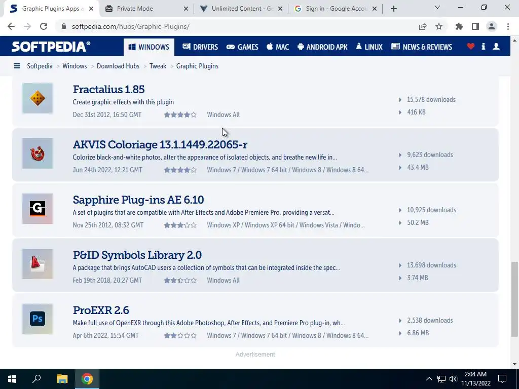Click the red heart favorites icon
This screenshot has width=519, height=389.
click(x=470, y=47)
